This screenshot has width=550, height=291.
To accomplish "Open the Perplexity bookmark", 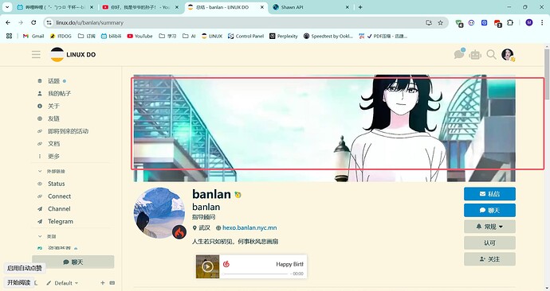I will click(284, 36).
